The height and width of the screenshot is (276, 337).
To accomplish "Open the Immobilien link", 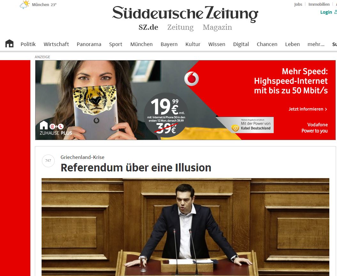I will [319, 4].
